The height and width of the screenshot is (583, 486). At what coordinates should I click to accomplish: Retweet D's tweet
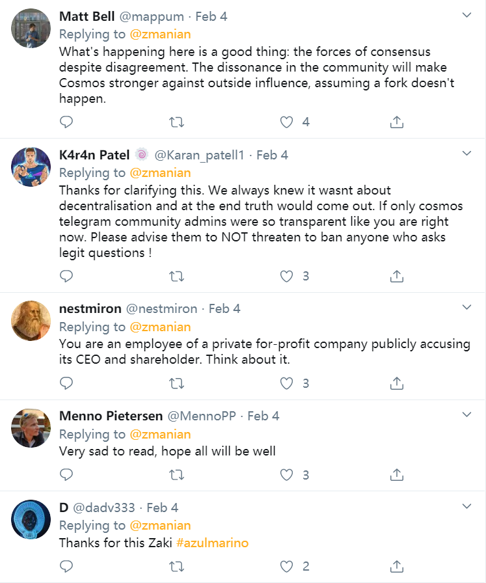coord(176,566)
